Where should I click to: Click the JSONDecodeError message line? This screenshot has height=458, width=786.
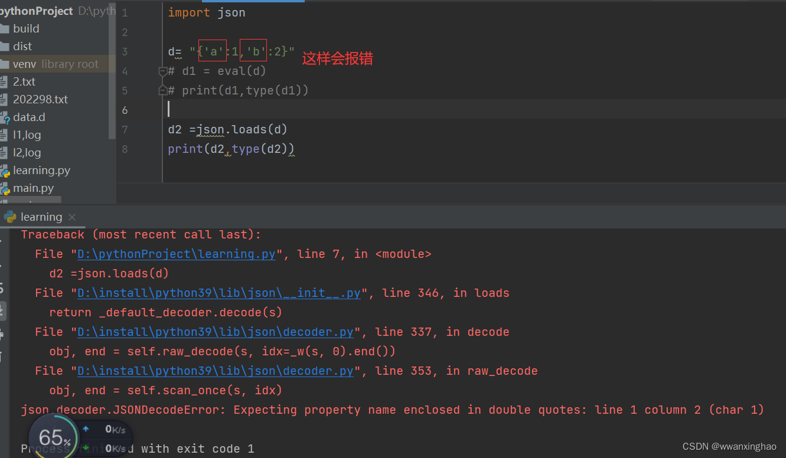(393, 410)
